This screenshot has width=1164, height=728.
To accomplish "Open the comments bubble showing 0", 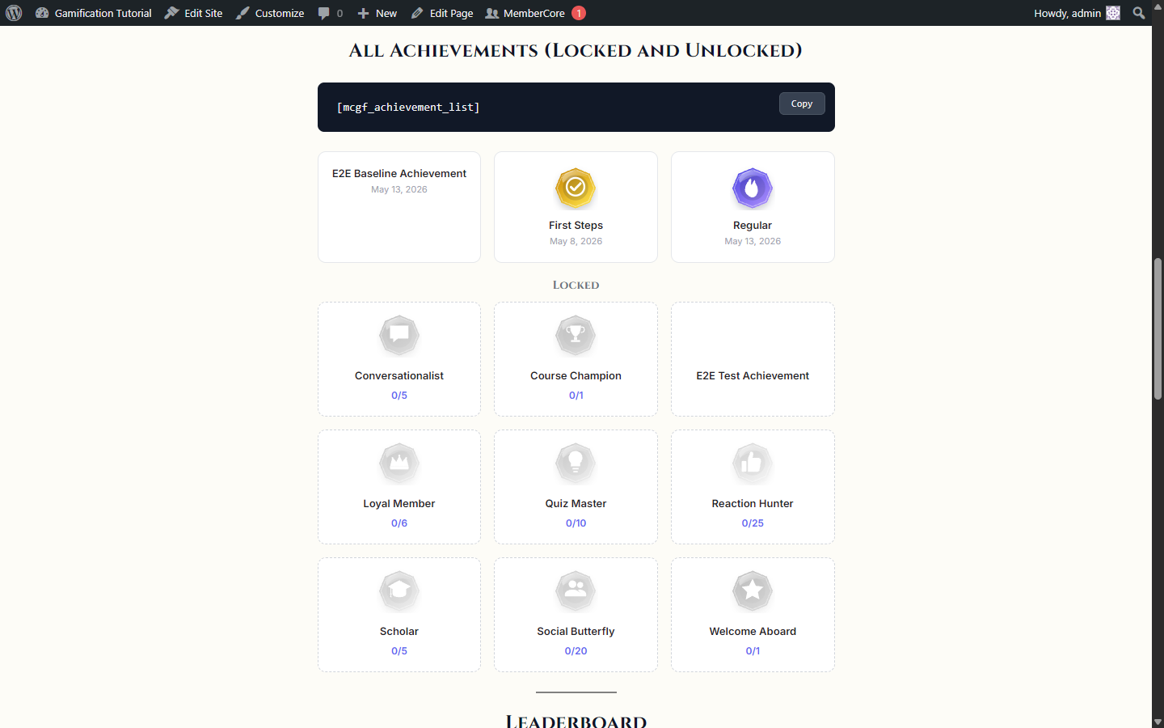I will coord(330,13).
